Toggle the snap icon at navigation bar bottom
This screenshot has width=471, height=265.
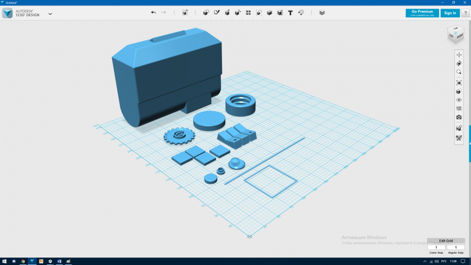[459, 138]
